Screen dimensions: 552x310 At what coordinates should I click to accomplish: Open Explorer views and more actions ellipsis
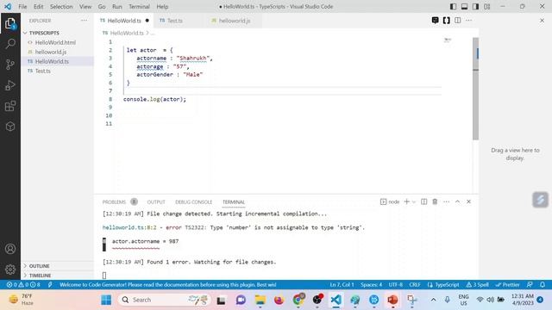pos(84,21)
